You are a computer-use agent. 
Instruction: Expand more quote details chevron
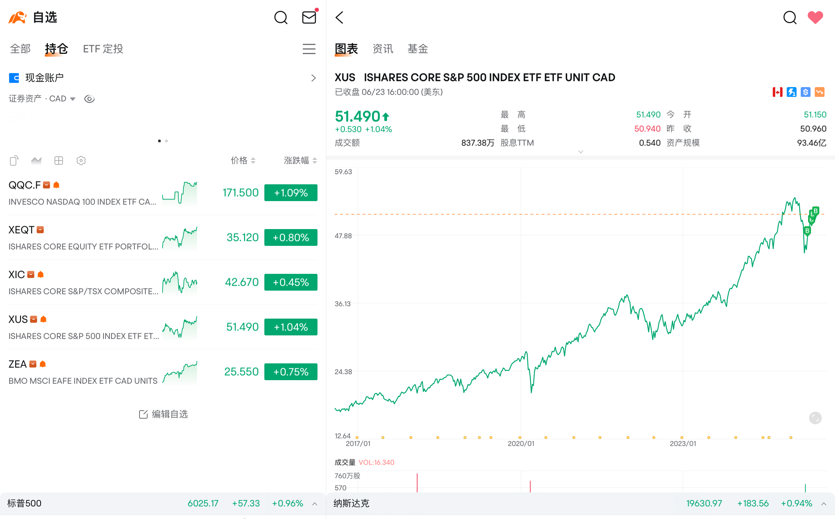coord(580,152)
